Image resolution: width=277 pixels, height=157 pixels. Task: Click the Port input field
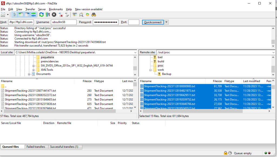point(134,22)
